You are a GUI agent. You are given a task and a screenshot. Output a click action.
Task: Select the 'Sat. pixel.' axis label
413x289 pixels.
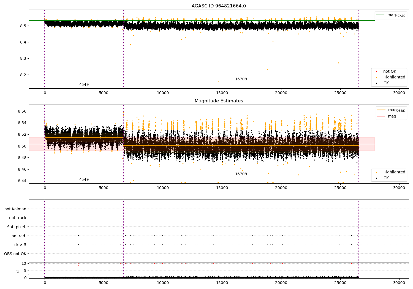pos(17,227)
